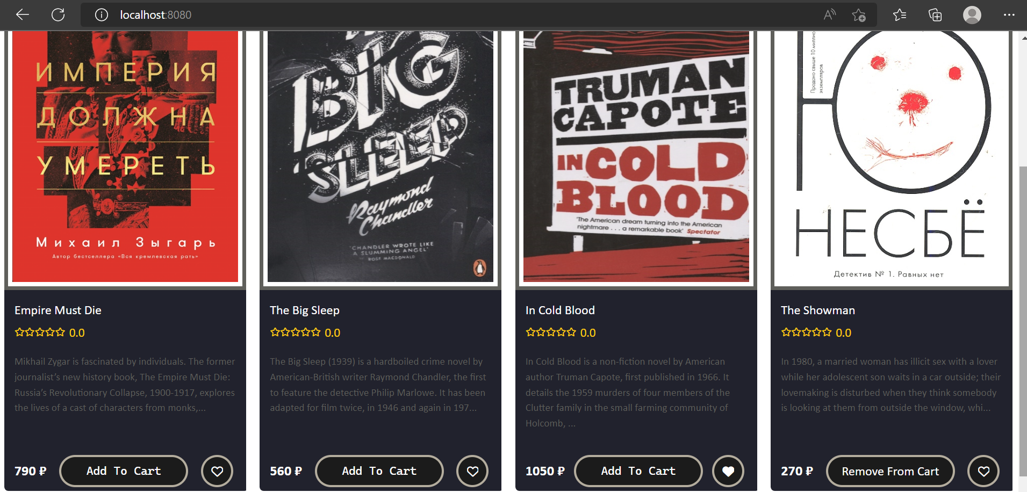Add this page to favorites star
Viewport: 1027px width, 492px height.
click(x=859, y=15)
